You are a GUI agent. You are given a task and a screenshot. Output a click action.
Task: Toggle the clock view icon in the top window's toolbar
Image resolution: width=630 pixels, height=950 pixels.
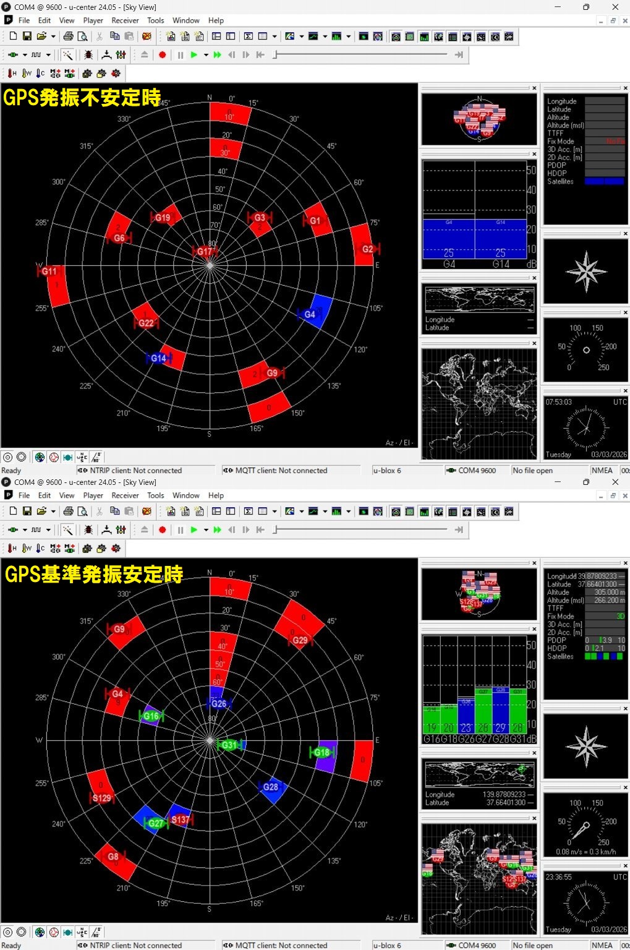[x=495, y=36]
